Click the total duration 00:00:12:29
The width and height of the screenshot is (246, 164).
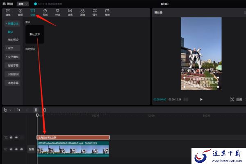click(175, 100)
